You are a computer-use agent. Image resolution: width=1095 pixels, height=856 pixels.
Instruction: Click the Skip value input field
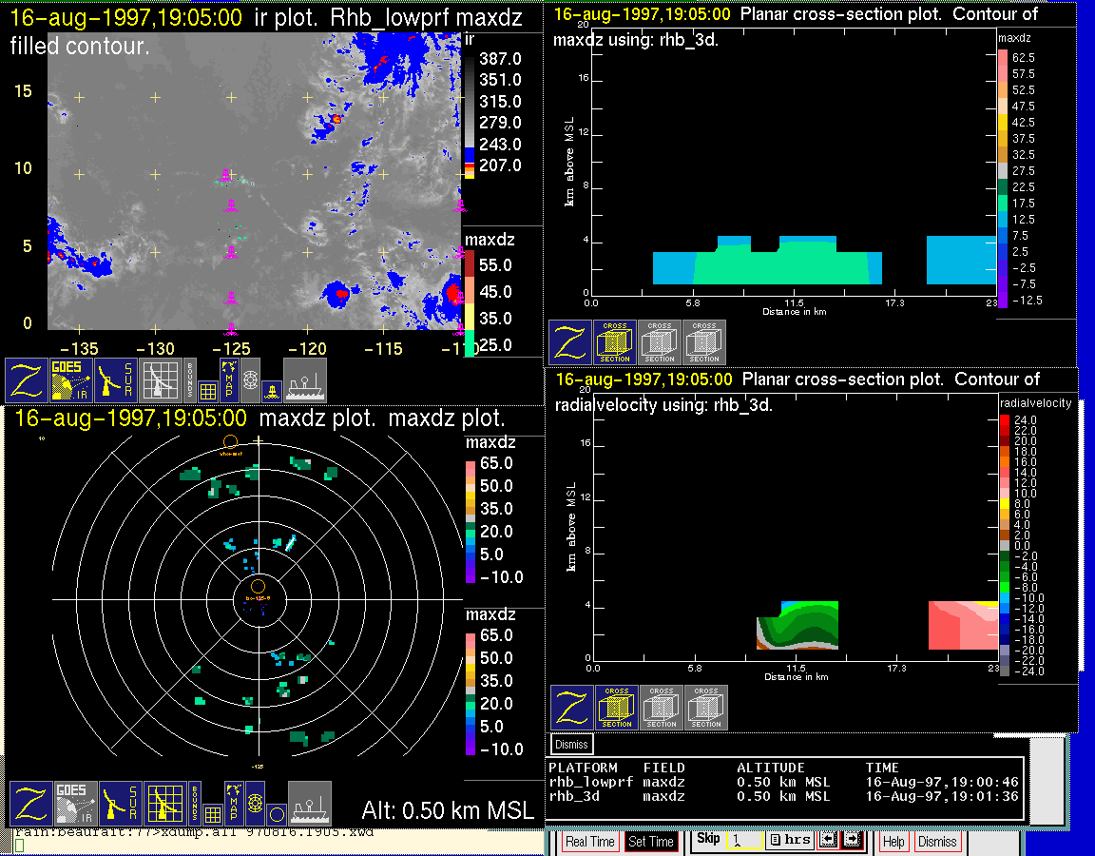(x=743, y=841)
